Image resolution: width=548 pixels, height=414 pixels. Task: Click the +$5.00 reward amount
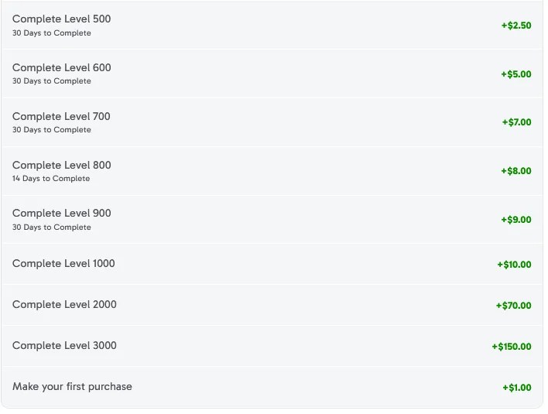[515, 74]
